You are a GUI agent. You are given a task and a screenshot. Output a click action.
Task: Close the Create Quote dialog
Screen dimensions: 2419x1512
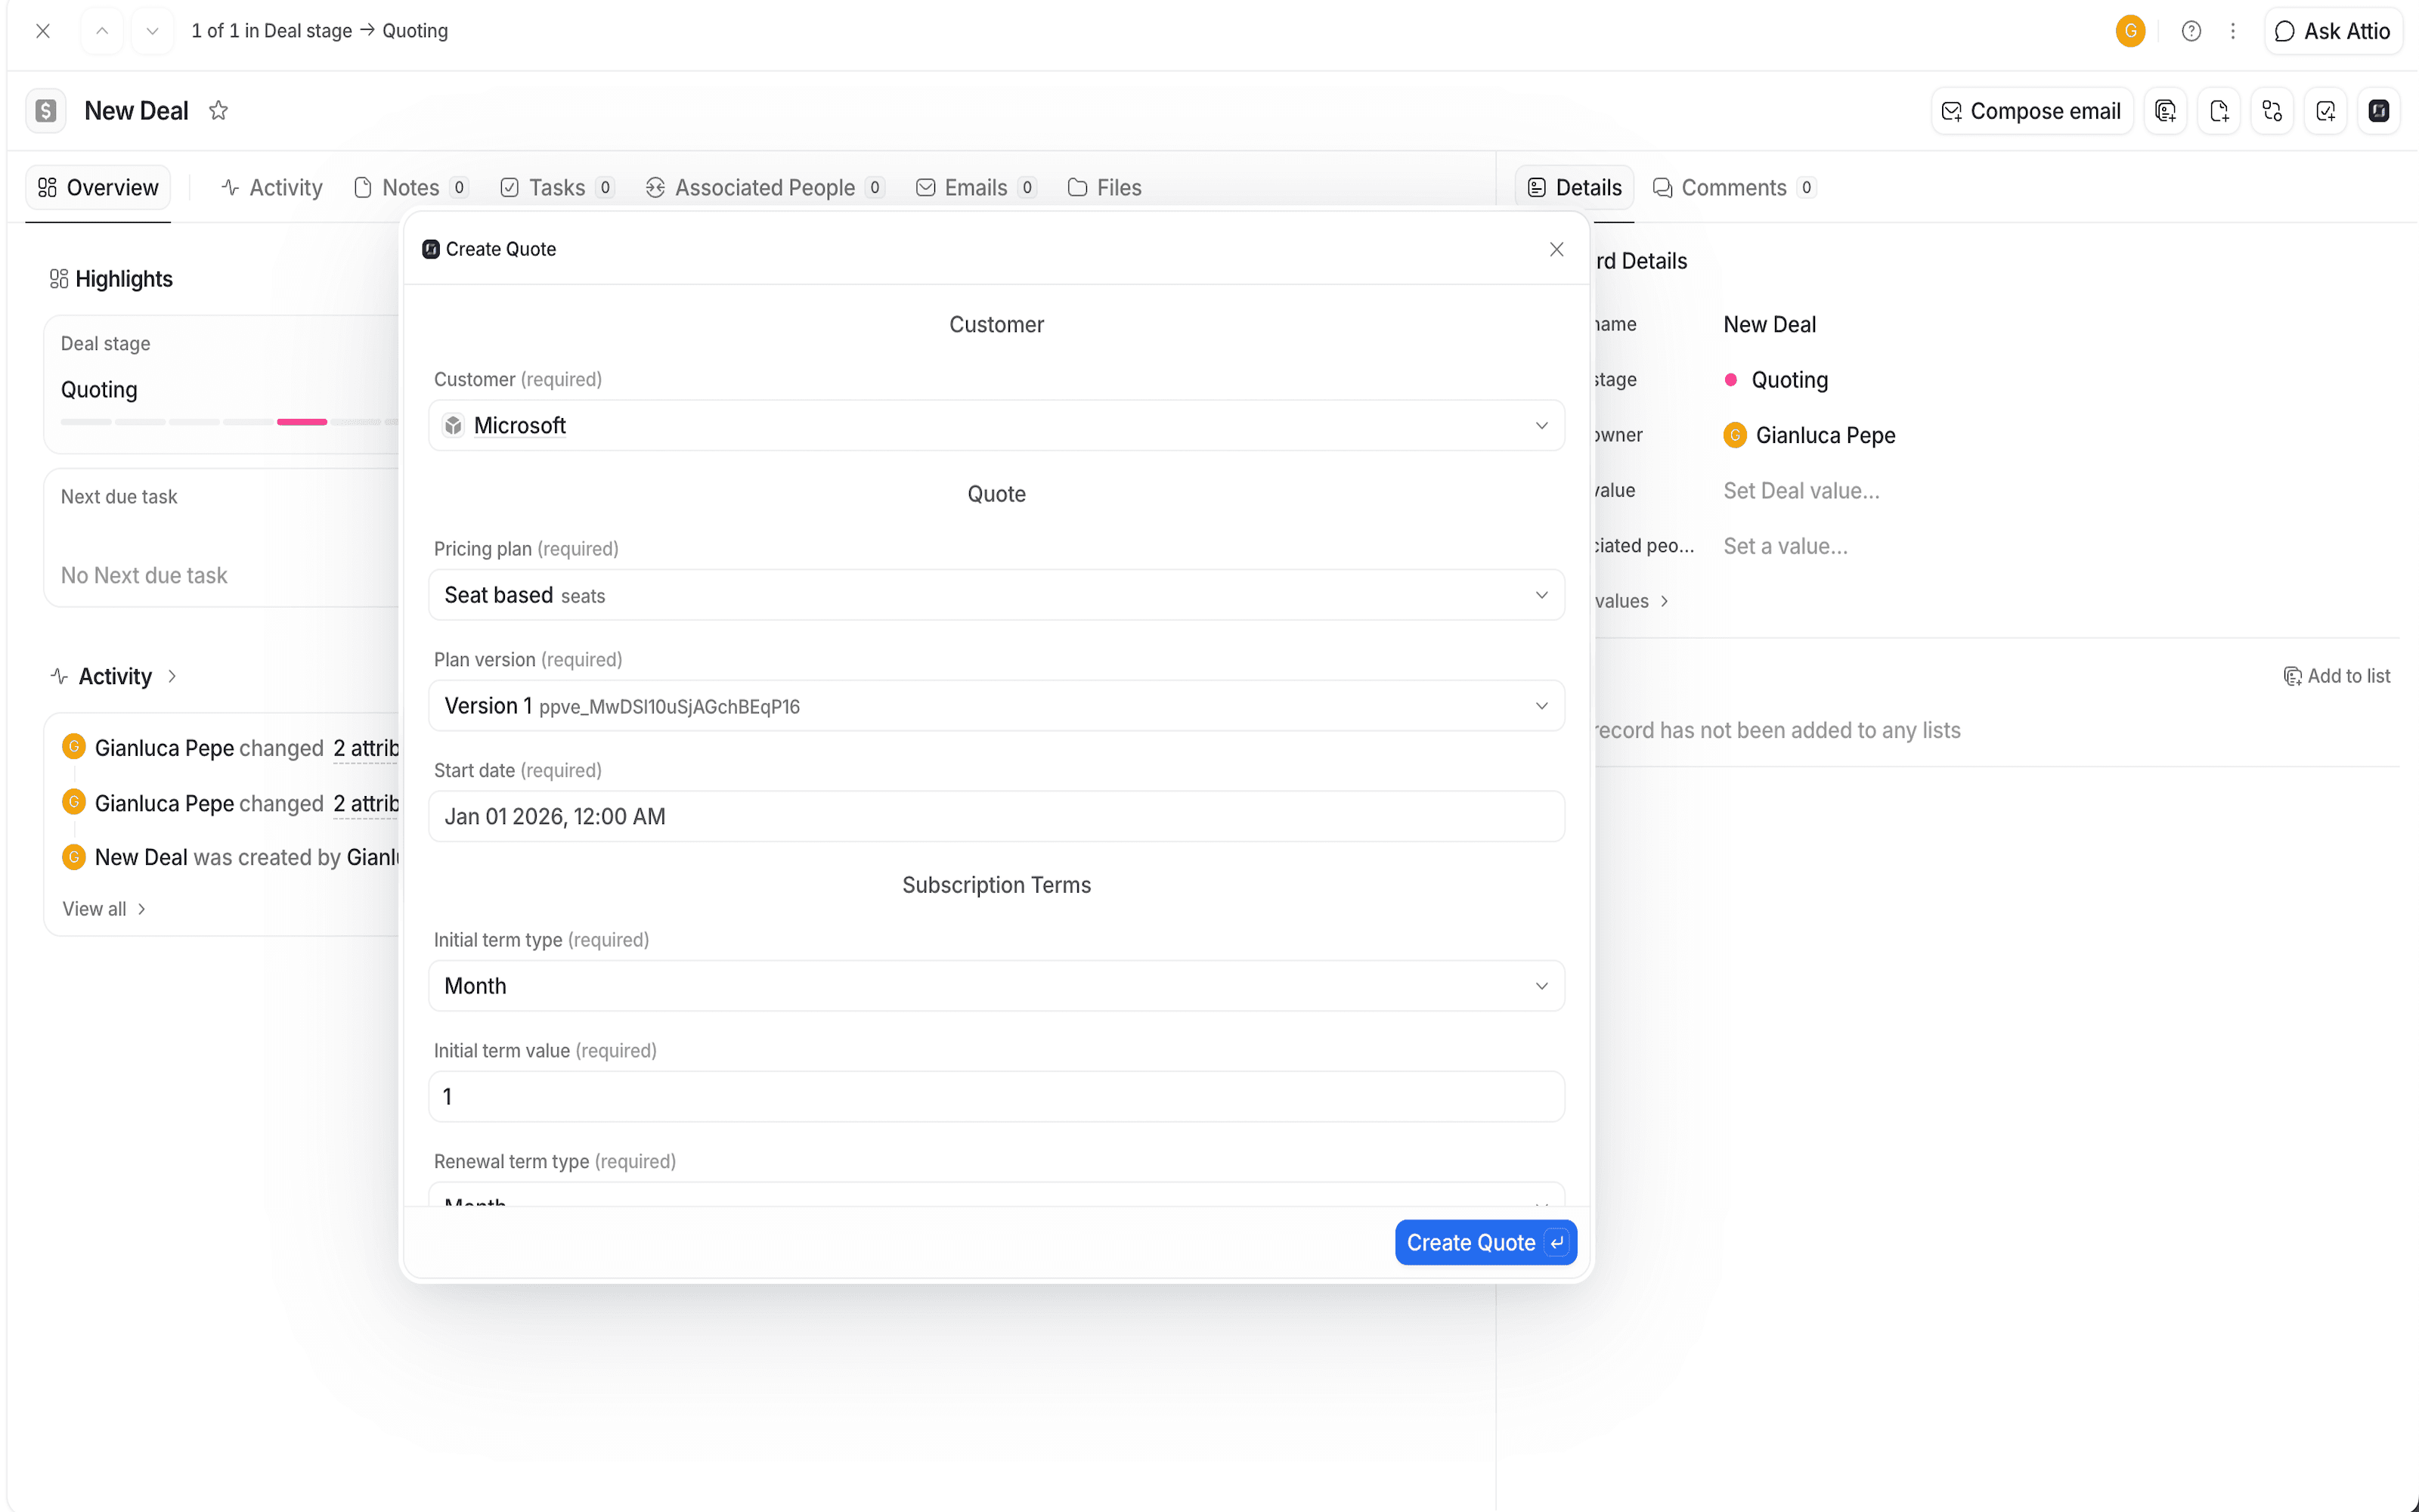coord(1556,249)
